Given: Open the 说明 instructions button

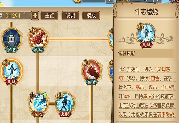Looking at the screenshot, I should 70,16.
